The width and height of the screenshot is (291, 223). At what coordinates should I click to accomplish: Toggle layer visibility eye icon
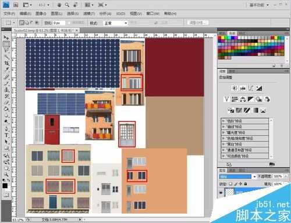221,193
